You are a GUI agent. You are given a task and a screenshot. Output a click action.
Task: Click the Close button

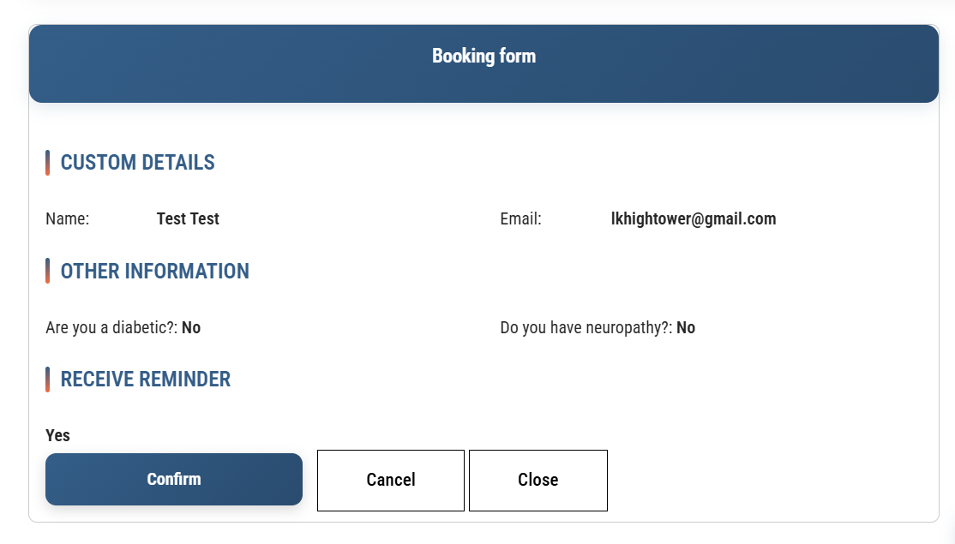coord(538,480)
